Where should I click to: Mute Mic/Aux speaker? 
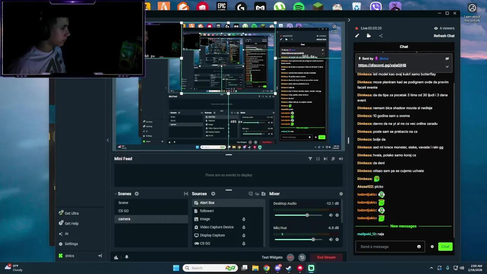(331, 239)
